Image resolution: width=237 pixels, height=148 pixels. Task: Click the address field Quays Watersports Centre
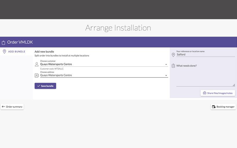[104, 75]
